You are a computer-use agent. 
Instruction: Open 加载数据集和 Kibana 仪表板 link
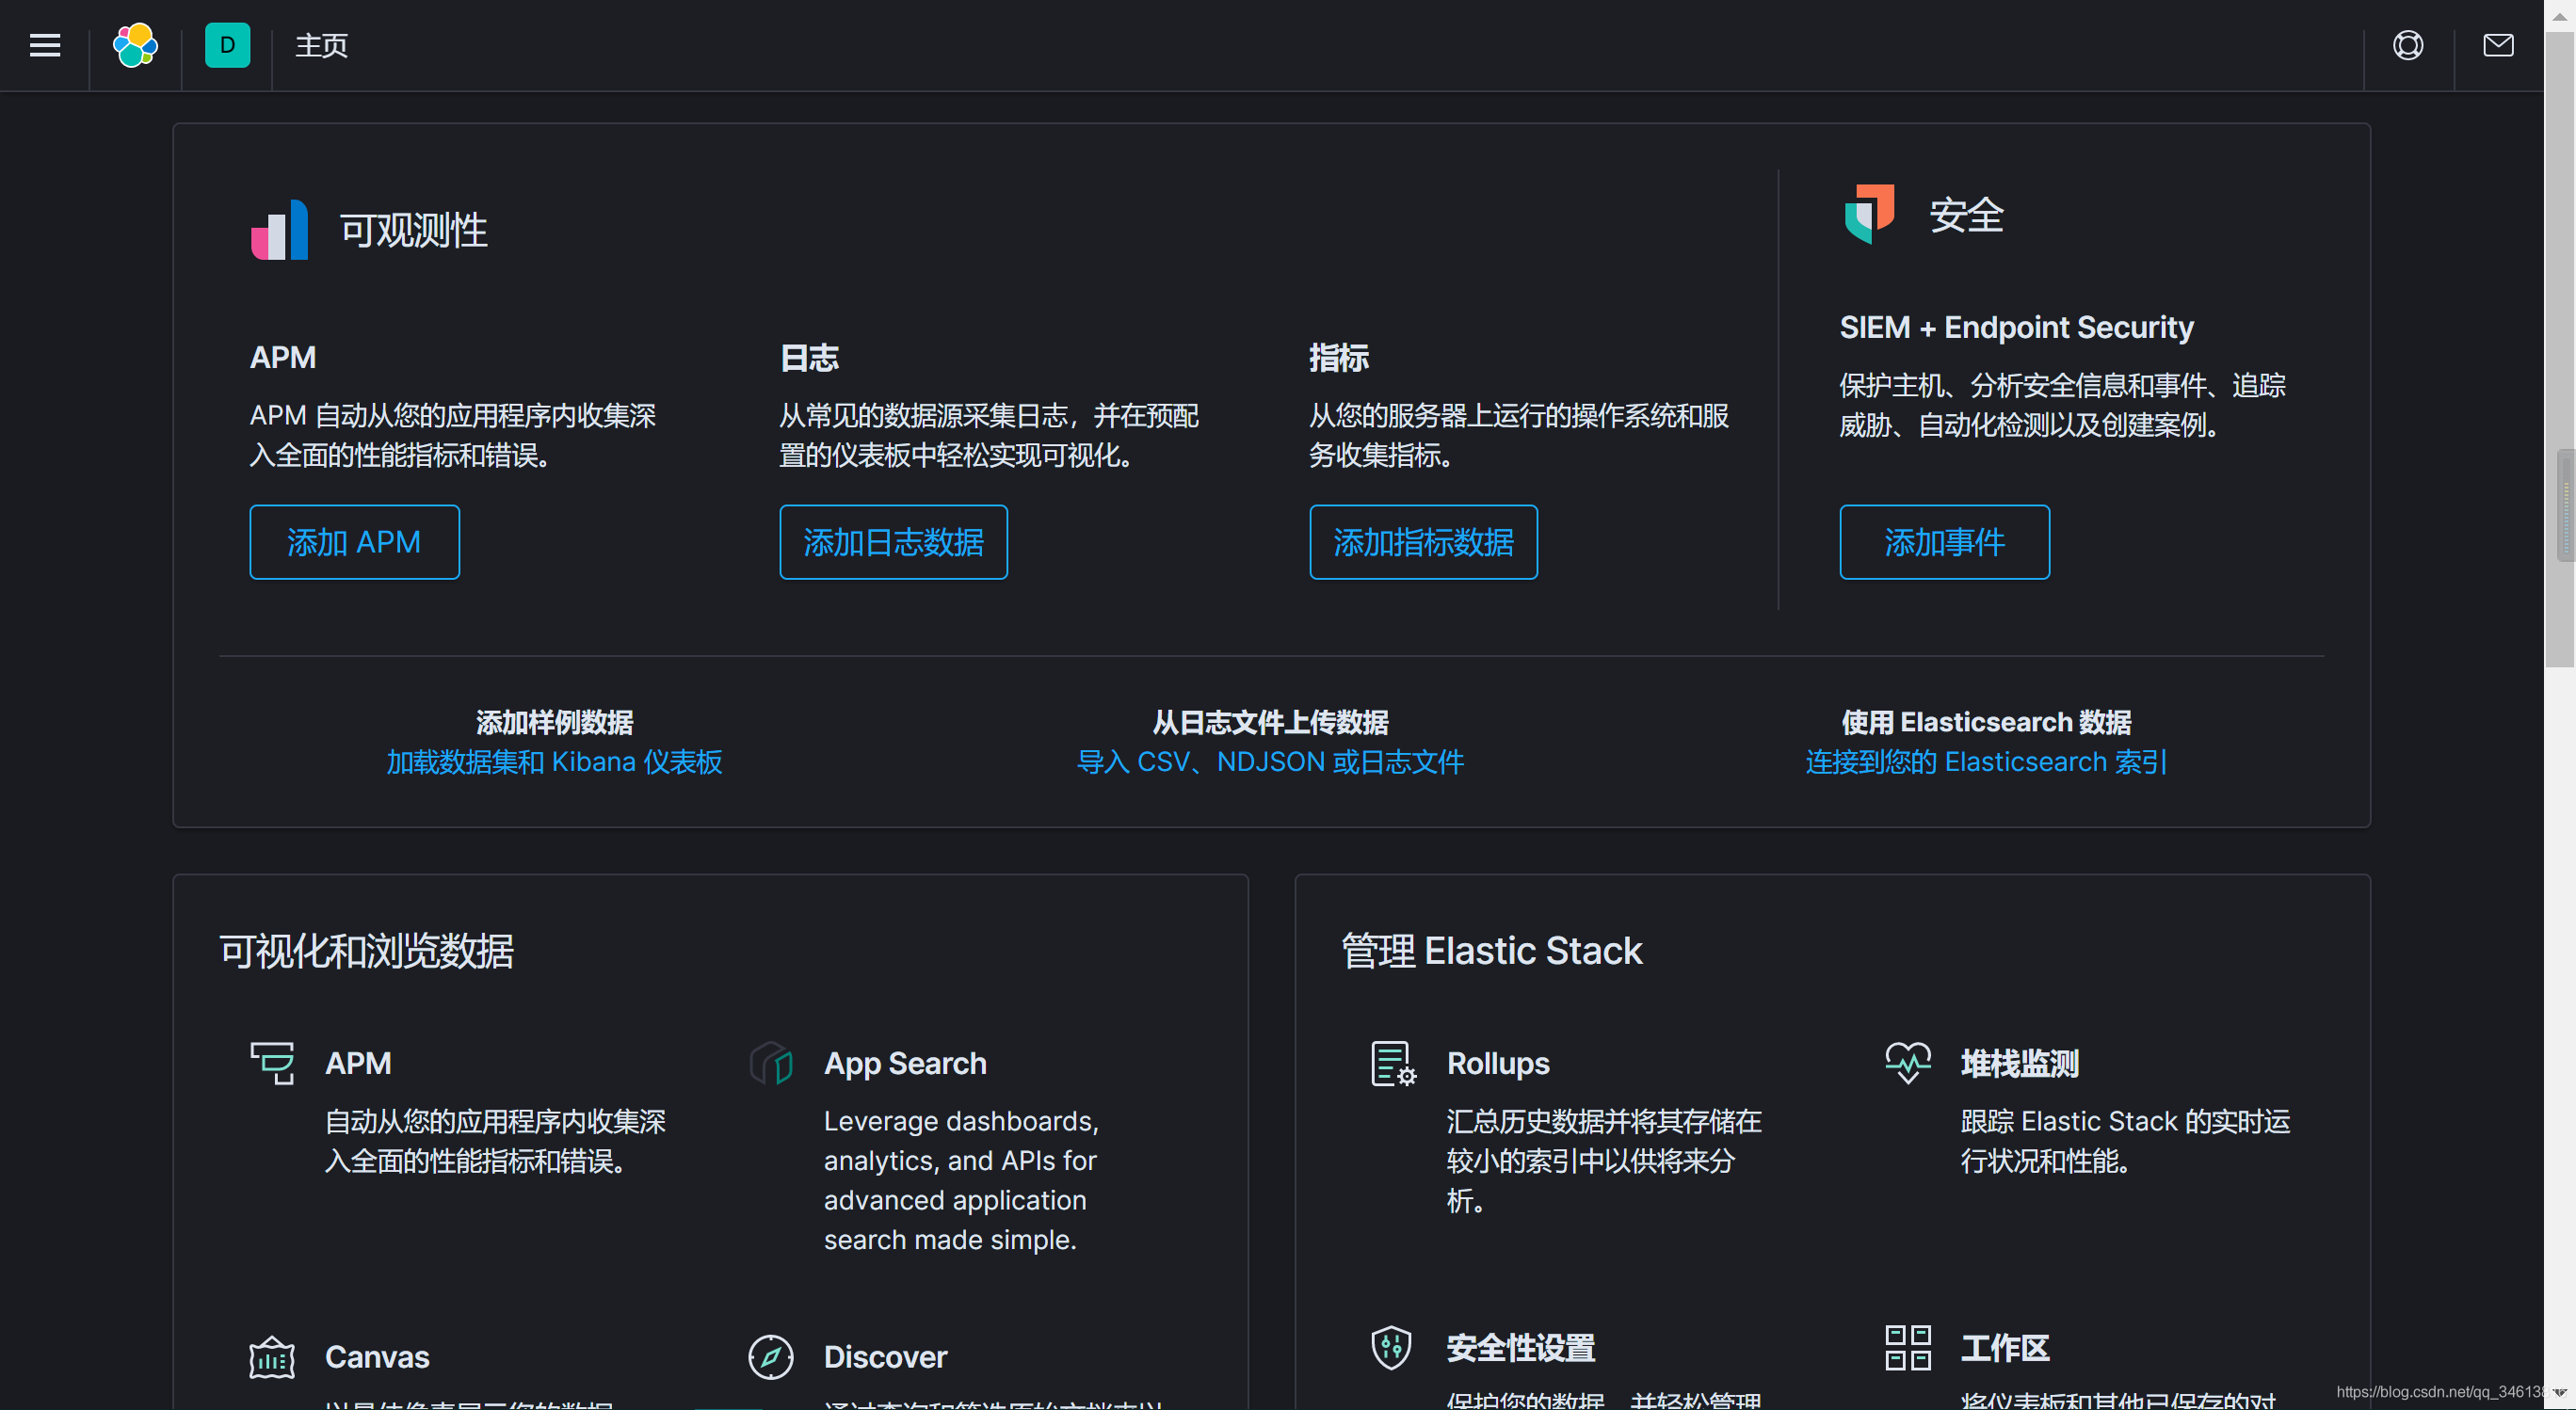[x=554, y=762]
